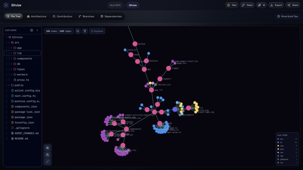303x170 pixels.
Task: Click the Export button
Action: [276, 5]
